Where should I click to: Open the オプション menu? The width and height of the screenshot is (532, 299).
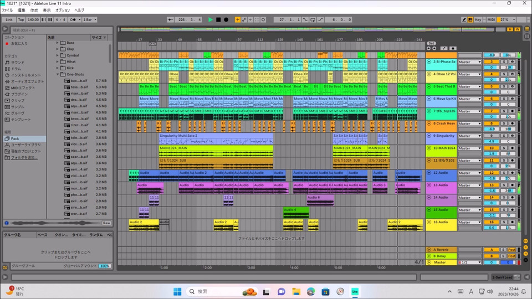[63, 10]
